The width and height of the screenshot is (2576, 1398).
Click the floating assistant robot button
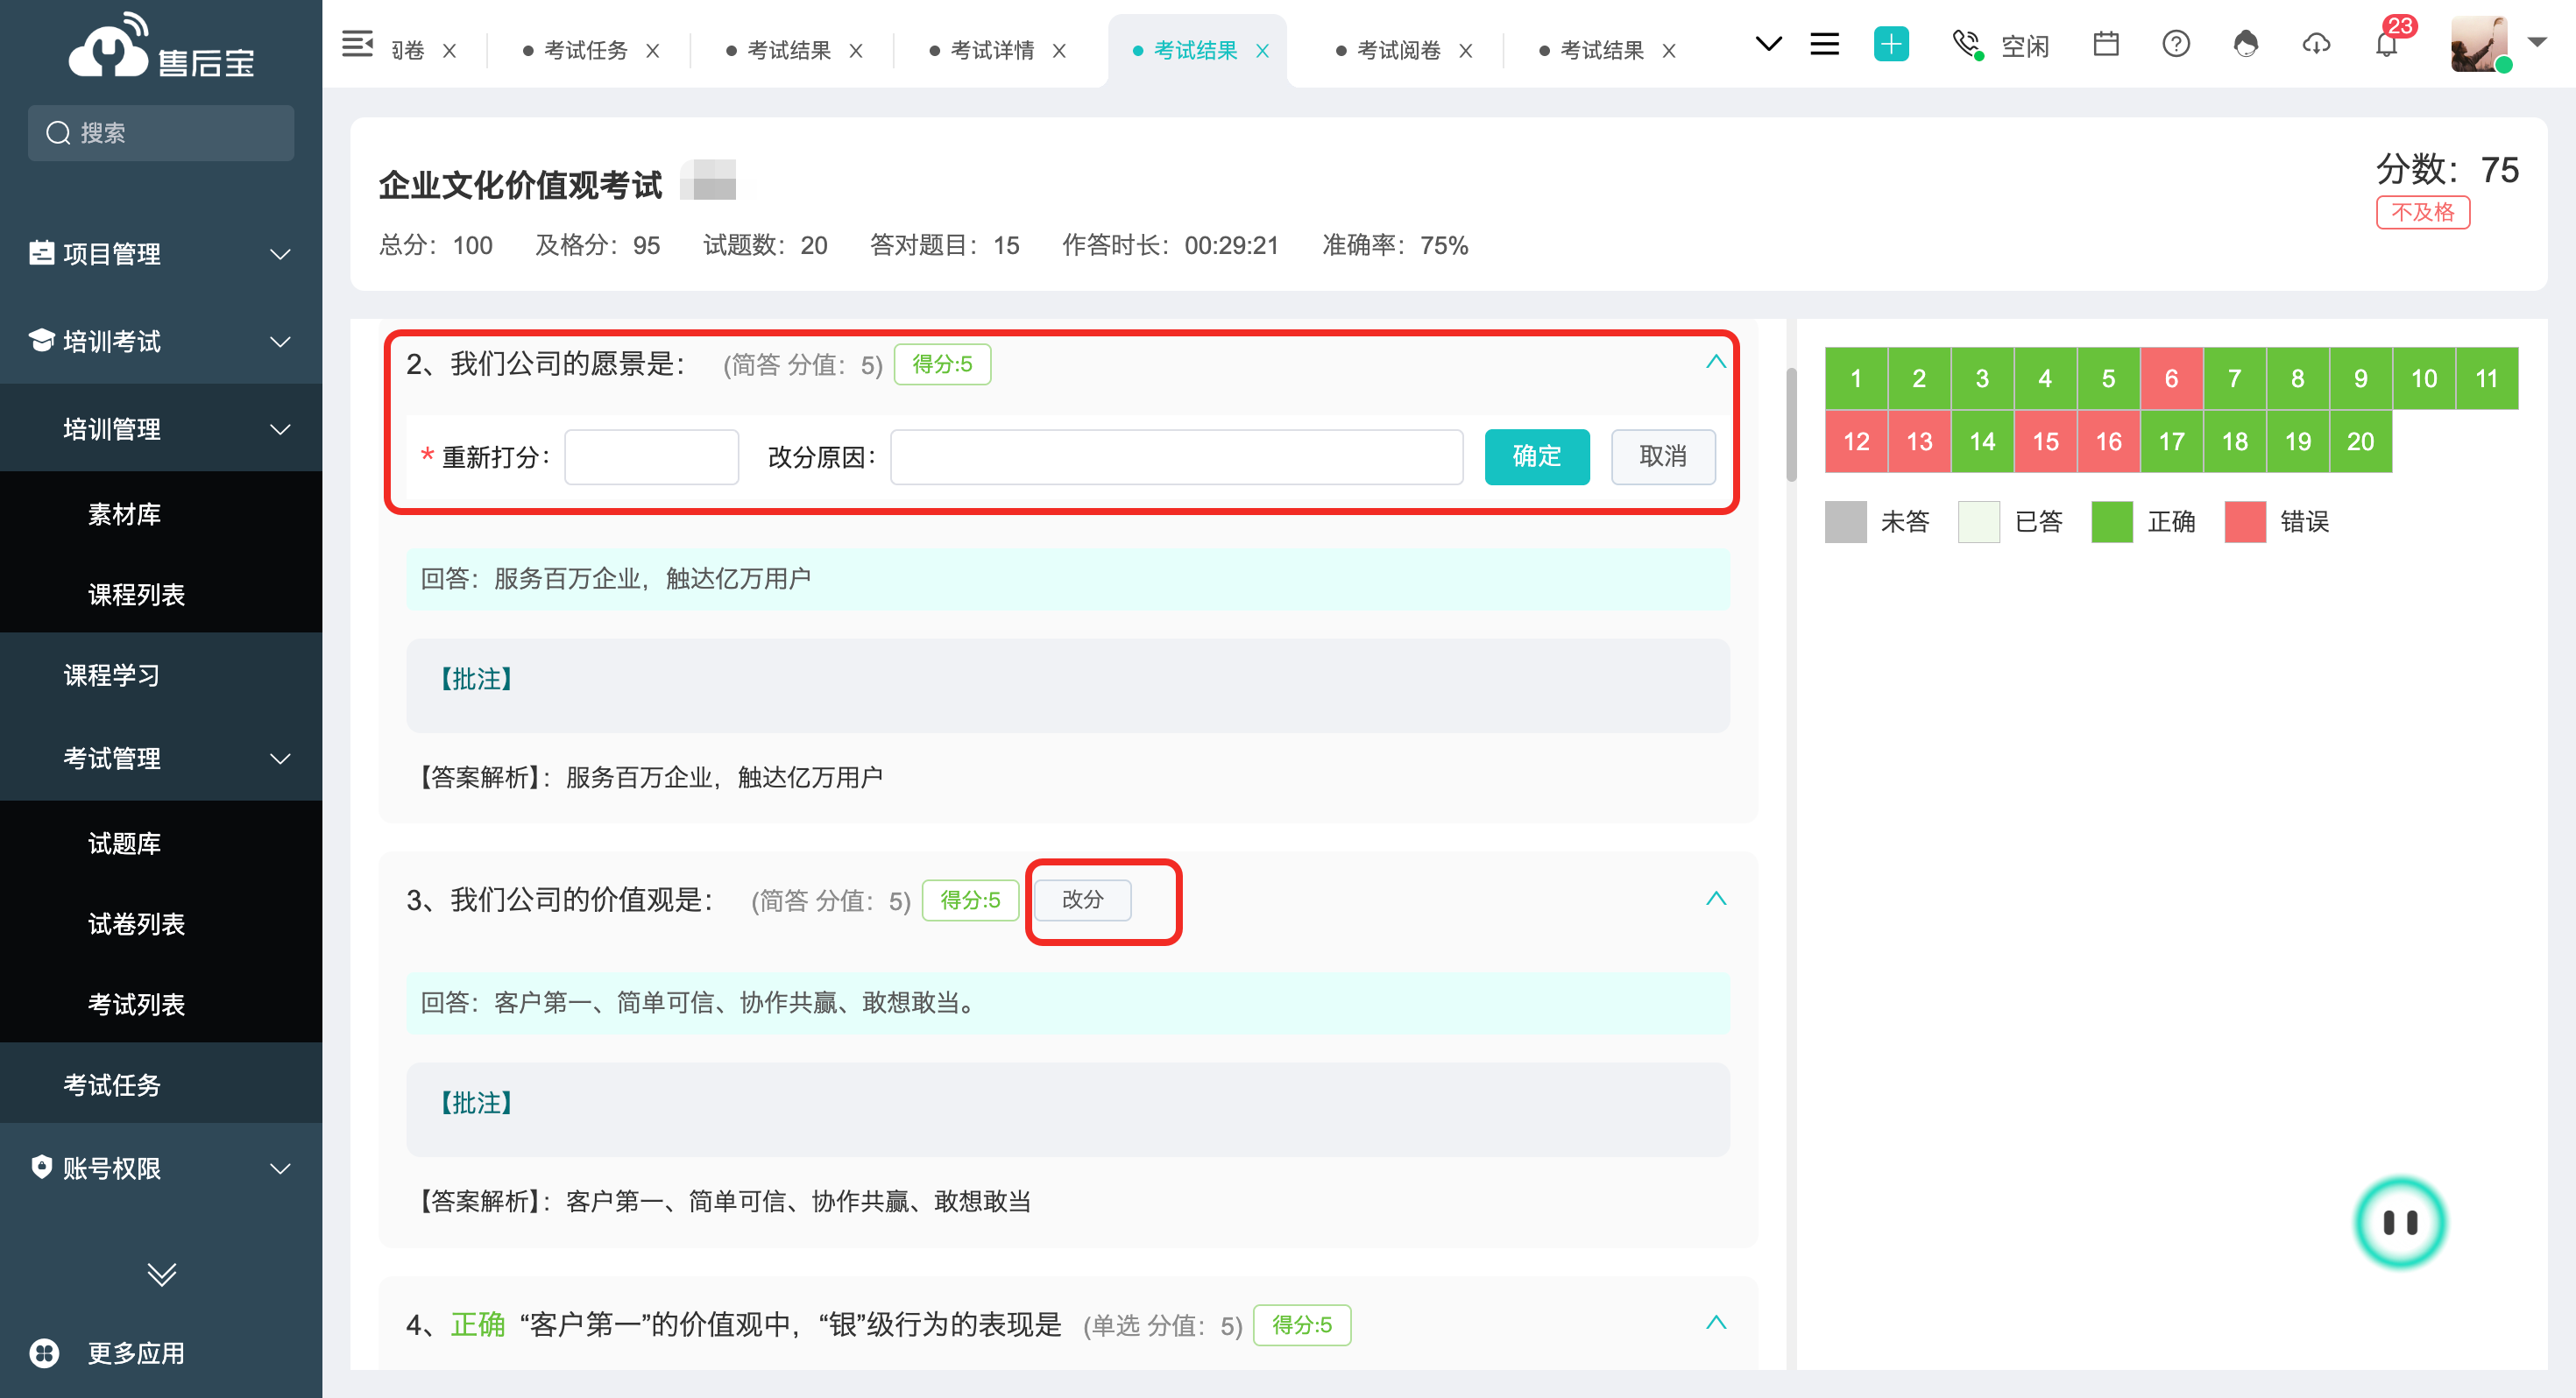click(2399, 1222)
